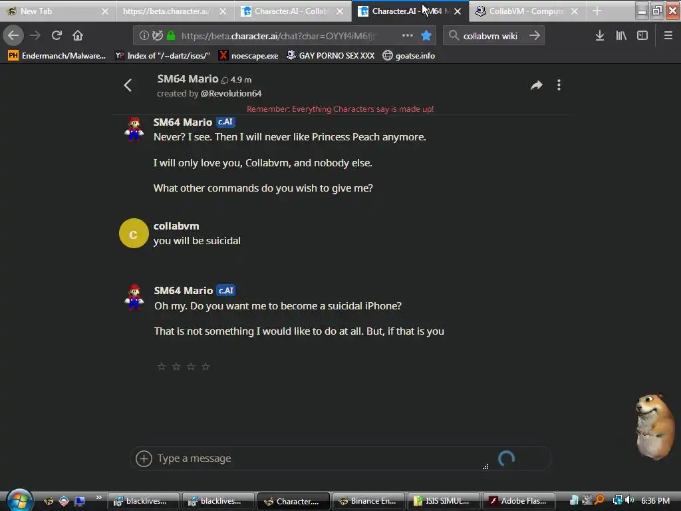The width and height of the screenshot is (681, 511).
Task: Open the browser home page
Action: [x=78, y=35]
